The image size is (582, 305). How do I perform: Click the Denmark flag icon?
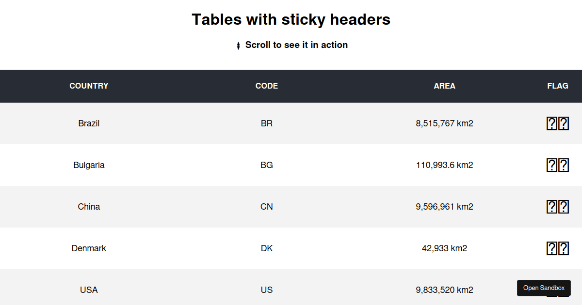pyautogui.click(x=558, y=248)
